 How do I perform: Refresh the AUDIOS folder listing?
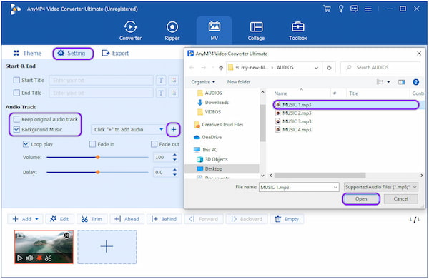tap(329, 67)
